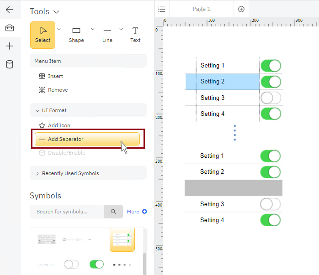Select the Text tool
The height and width of the screenshot is (275, 319).
(135, 35)
